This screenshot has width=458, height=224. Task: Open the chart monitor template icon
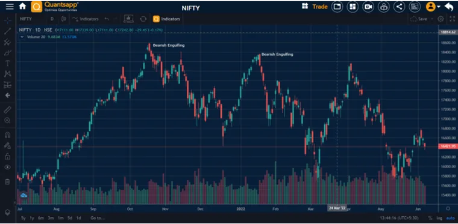click(x=128, y=19)
